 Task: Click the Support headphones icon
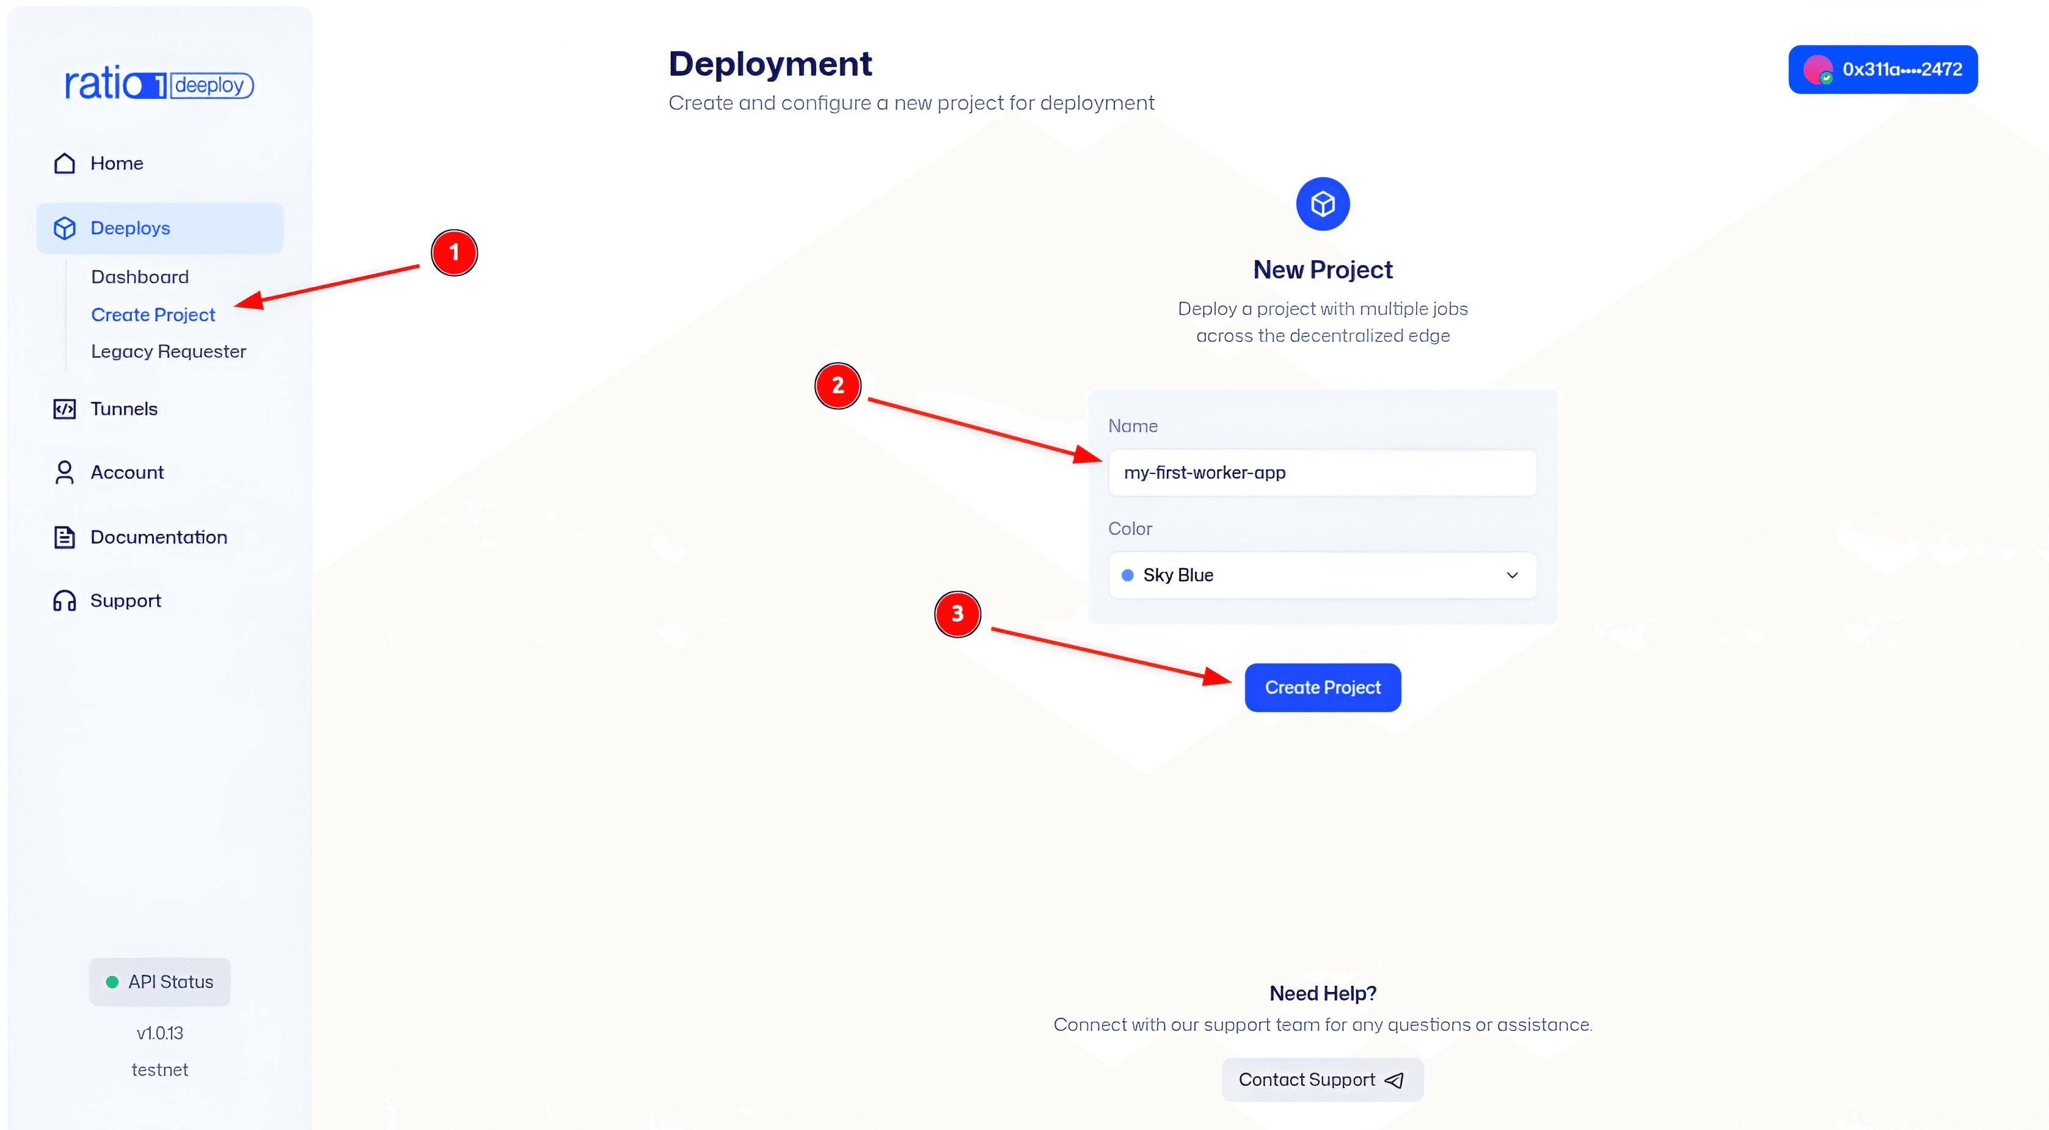[64, 600]
